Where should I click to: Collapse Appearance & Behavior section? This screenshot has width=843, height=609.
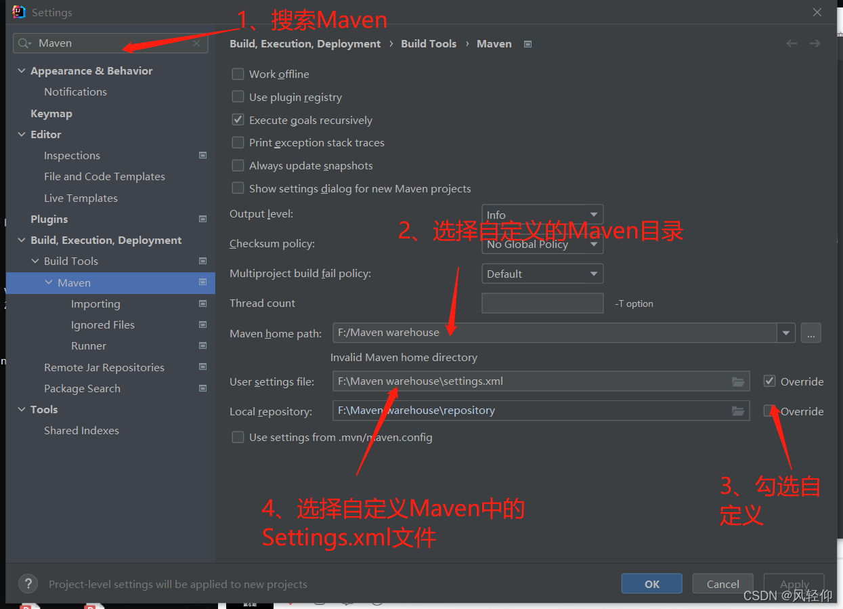(22, 70)
